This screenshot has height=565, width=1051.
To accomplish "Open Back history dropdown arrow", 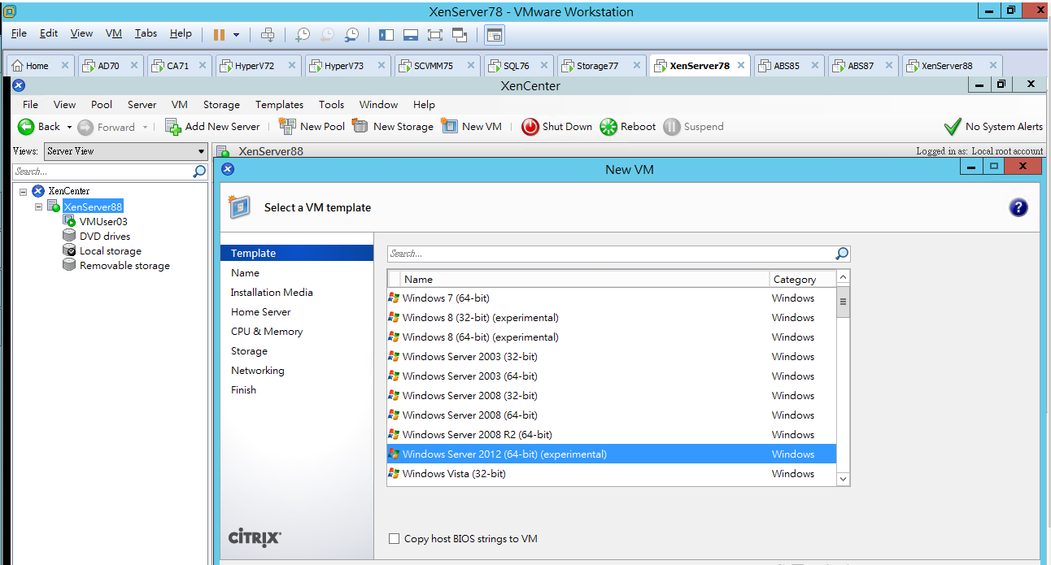I will point(69,127).
